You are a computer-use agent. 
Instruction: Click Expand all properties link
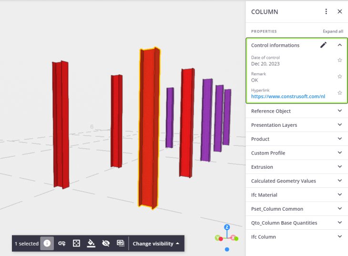click(x=333, y=31)
